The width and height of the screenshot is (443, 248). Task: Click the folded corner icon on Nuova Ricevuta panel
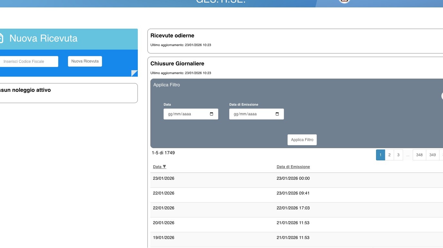(134, 73)
